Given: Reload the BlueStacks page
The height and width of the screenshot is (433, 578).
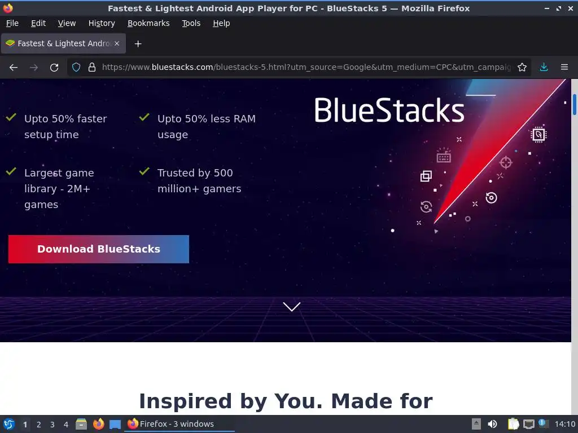Looking at the screenshot, I should pos(54,68).
